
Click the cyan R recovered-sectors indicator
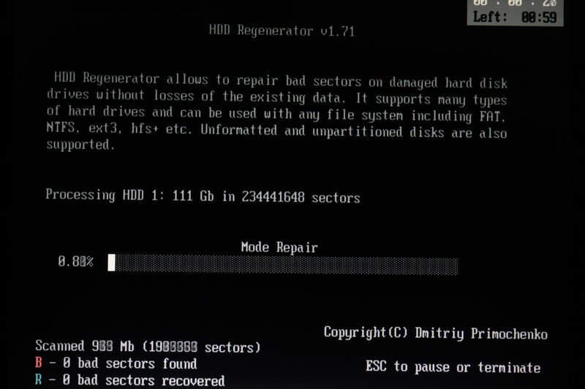tap(39, 380)
